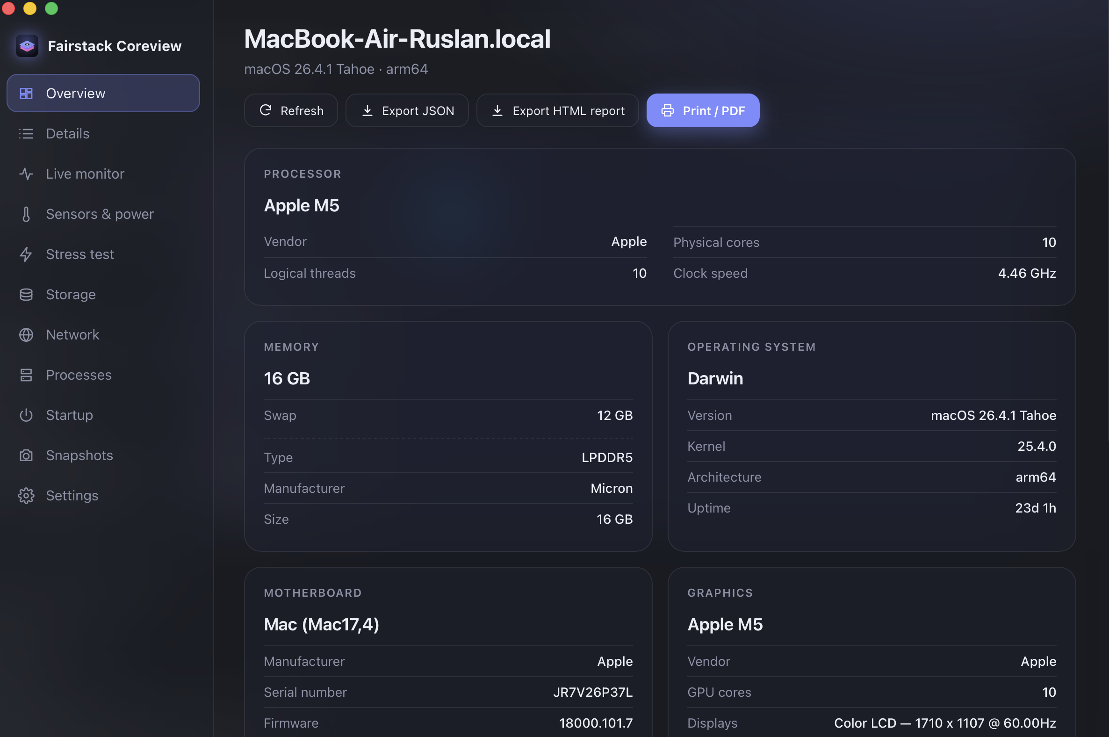
Task: Click the Export HTML report label
Action: 569,110
